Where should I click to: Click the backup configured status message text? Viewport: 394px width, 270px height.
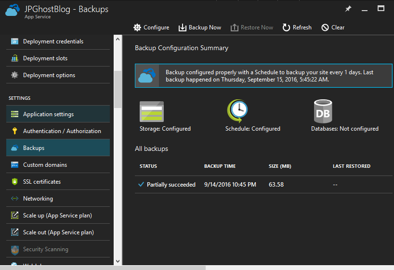269,76
